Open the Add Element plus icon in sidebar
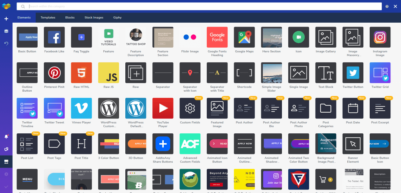Image resolution: width=401 pixels, height=193 pixels. [6, 19]
